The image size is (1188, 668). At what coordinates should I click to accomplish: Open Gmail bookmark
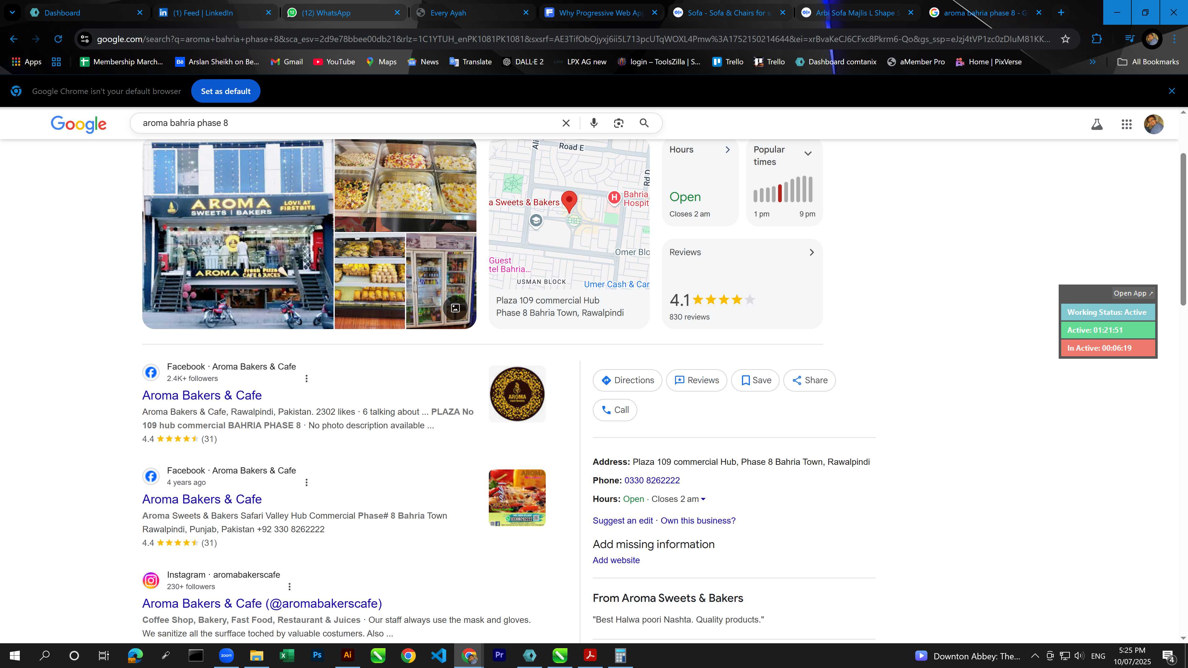pyautogui.click(x=286, y=62)
